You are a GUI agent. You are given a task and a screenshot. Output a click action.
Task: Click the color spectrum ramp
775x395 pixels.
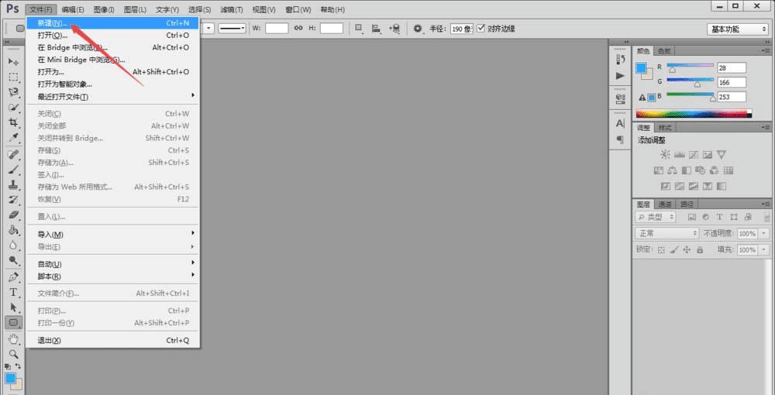[694, 114]
